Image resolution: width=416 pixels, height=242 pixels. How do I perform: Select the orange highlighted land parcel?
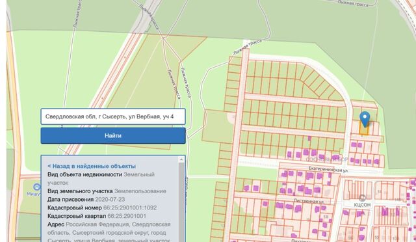364,128
